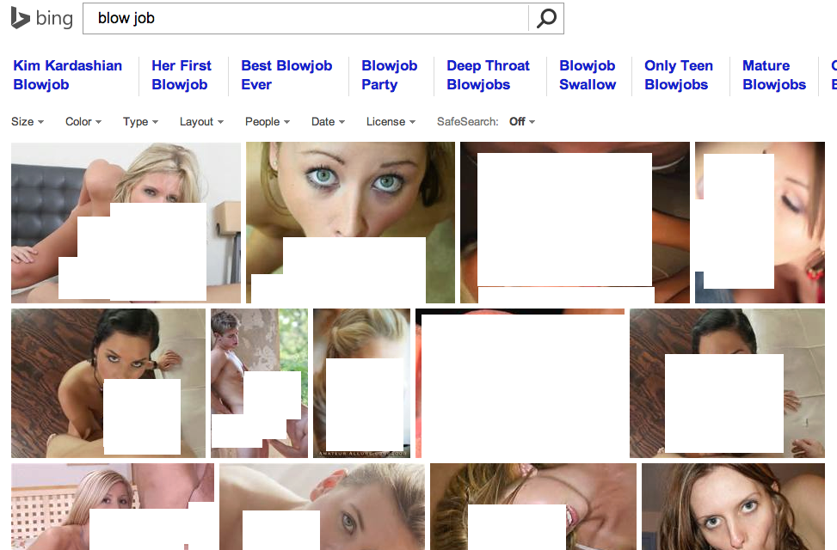Image resolution: width=837 pixels, height=550 pixels.
Task: Expand the Date filter dropdown
Action: 328,122
